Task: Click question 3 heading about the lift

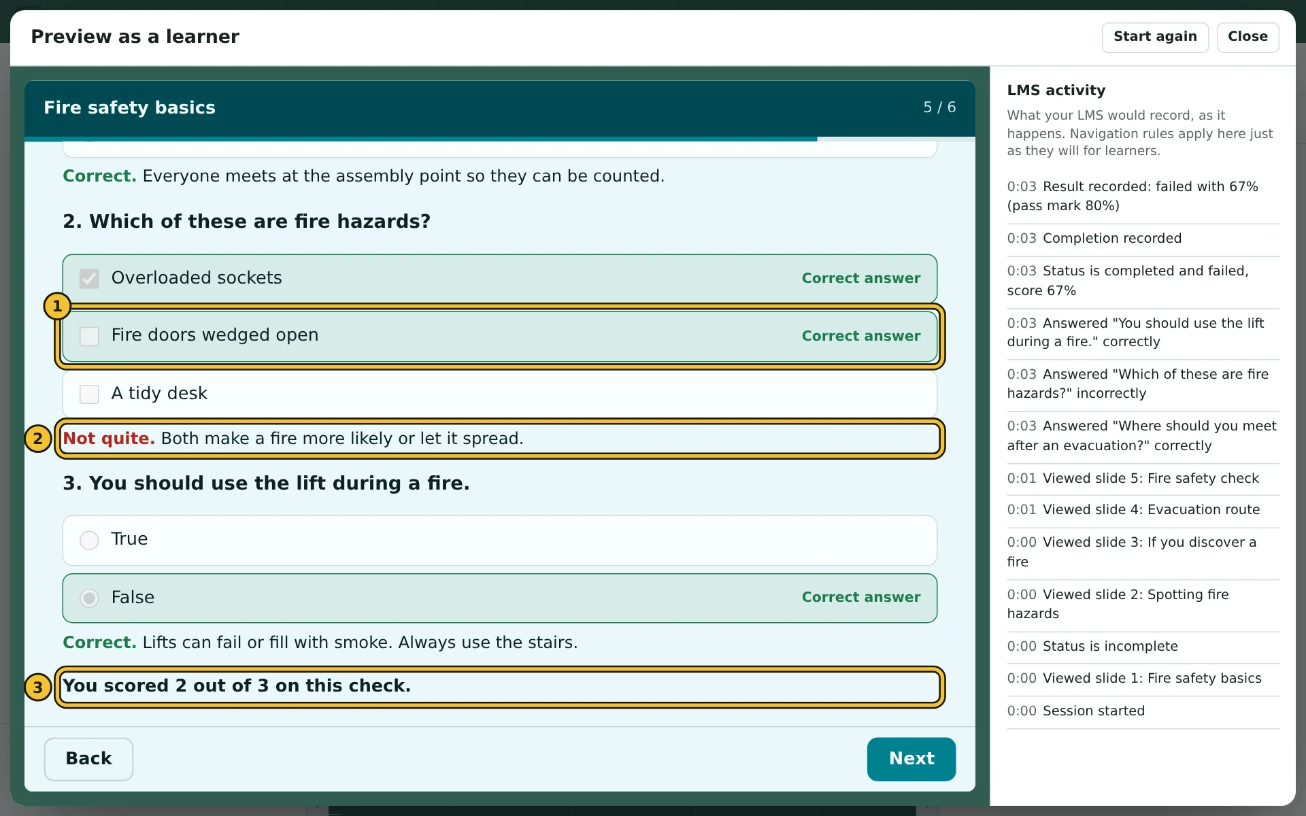Action: (x=266, y=483)
